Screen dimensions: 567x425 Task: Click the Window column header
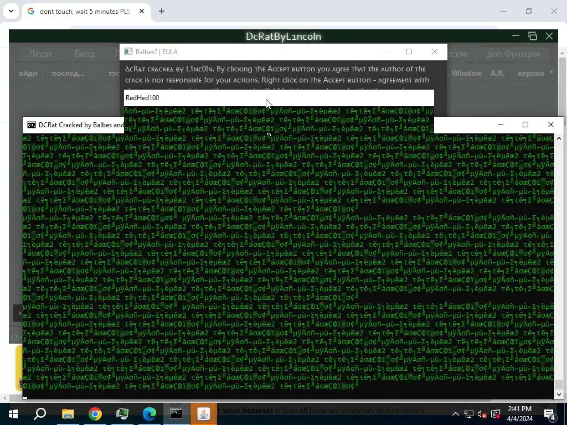pyautogui.click(x=466, y=74)
